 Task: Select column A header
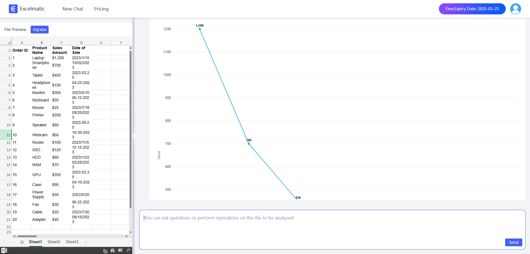[22, 43]
